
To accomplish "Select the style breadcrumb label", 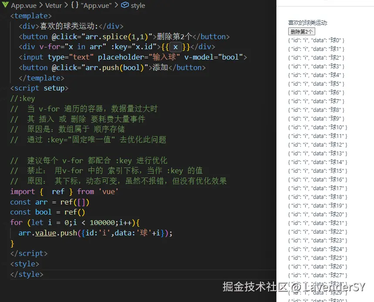I will pyautogui.click(x=138, y=6).
